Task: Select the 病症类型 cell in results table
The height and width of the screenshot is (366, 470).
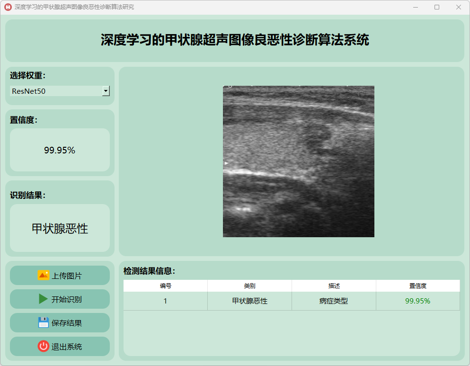Action: click(x=334, y=301)
